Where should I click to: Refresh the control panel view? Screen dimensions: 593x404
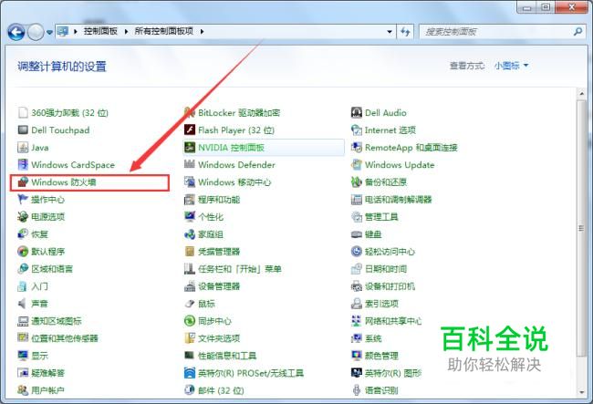(405, 32)
